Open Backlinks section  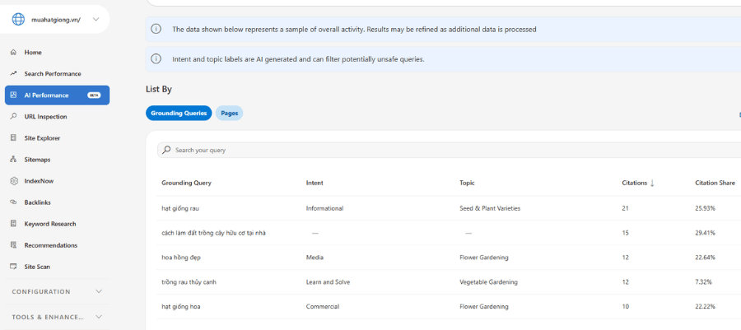coord(37,202)
